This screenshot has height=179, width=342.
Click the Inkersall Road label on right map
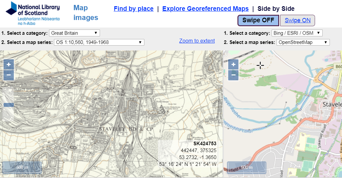pos(322,136)
